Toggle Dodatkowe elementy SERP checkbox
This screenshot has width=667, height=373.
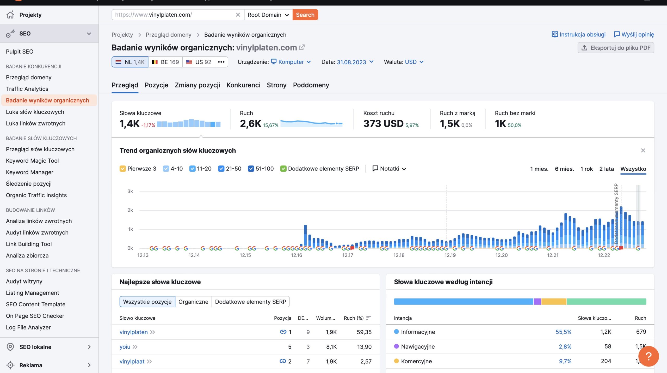pyautogui.click(x=283, y=169)
